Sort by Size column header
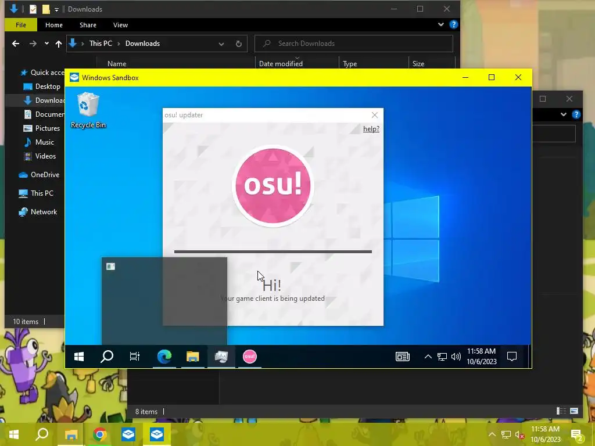 418,64
